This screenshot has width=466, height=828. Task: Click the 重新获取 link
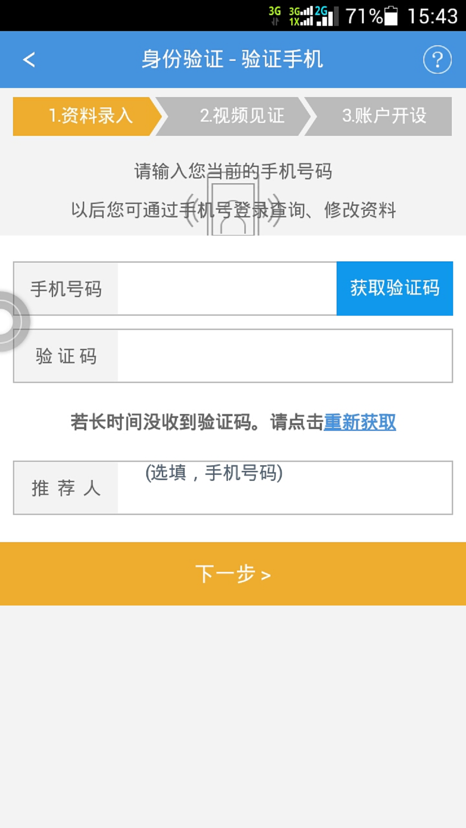coord(359,422)
